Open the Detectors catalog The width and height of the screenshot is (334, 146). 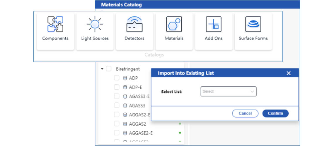click(134, 31)
